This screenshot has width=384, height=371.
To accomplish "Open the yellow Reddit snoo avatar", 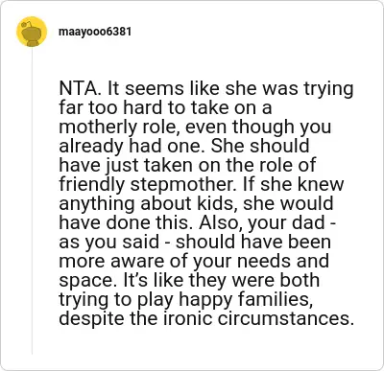I will pyautogui.click(x=32, y=32).
